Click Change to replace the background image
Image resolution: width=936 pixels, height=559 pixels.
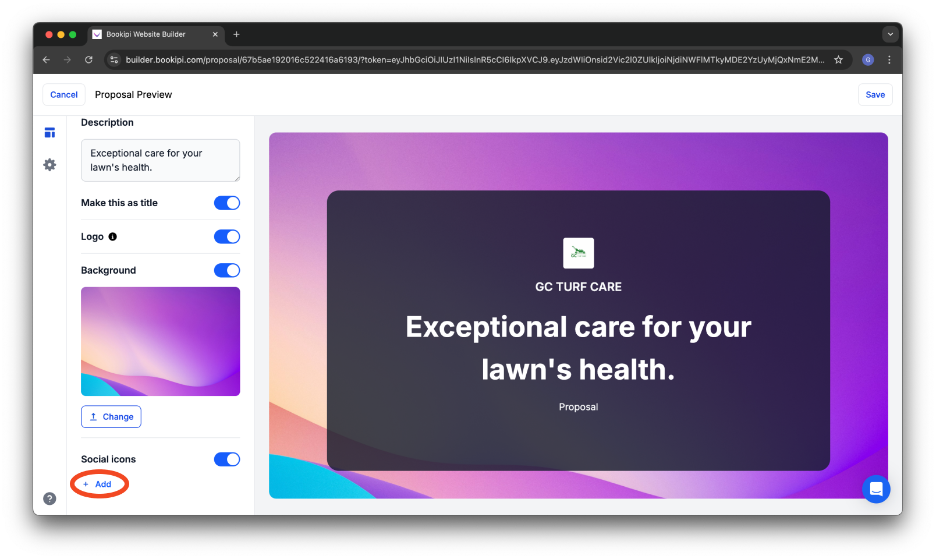[x=111, y=416]
